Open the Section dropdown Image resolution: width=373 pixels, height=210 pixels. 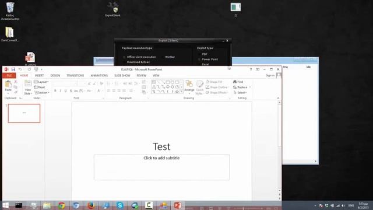click(x=42, y=92)
